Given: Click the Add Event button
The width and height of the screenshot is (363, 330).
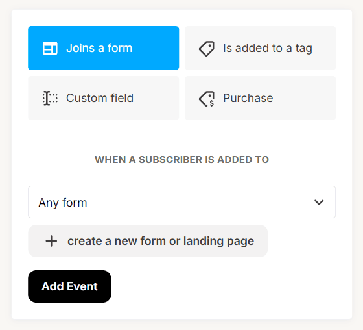Looking at the screenshot, I should coord(69,286).
